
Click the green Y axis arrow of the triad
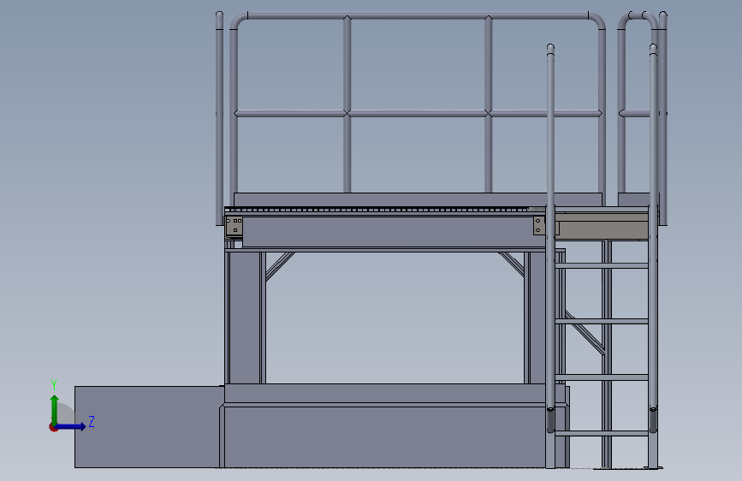(55, 409)
